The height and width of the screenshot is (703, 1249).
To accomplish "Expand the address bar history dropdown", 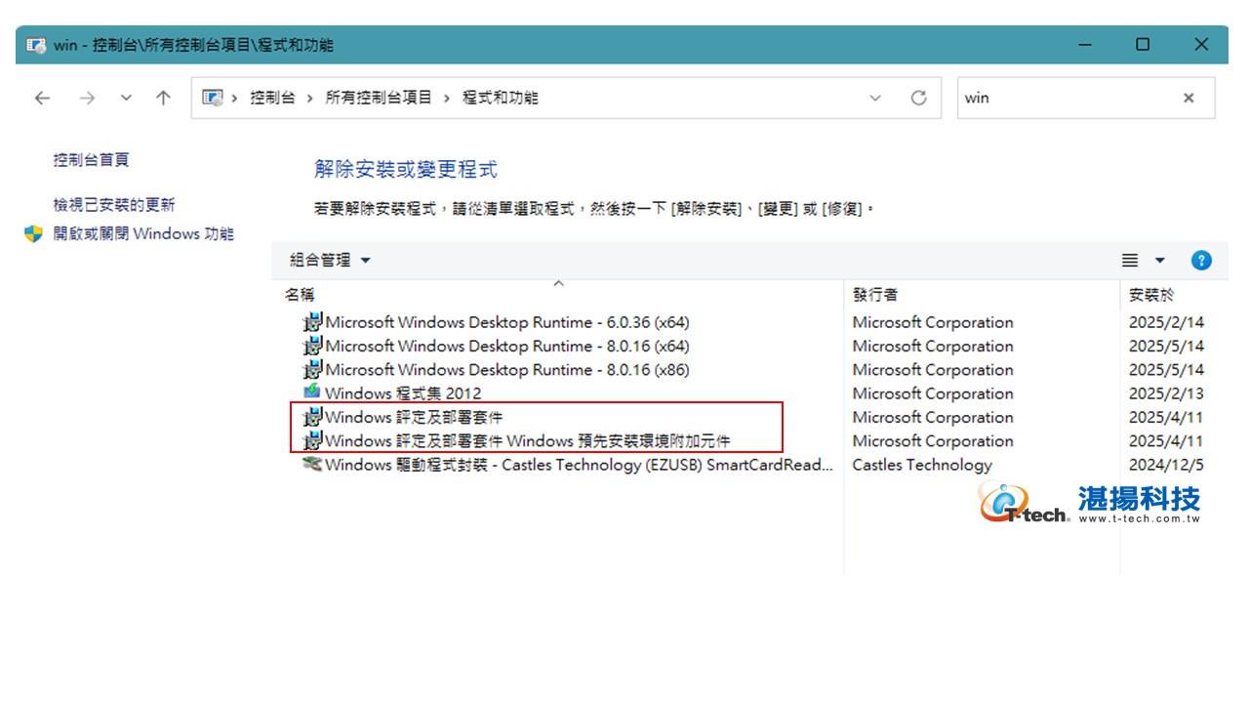I will click(875, 98).
